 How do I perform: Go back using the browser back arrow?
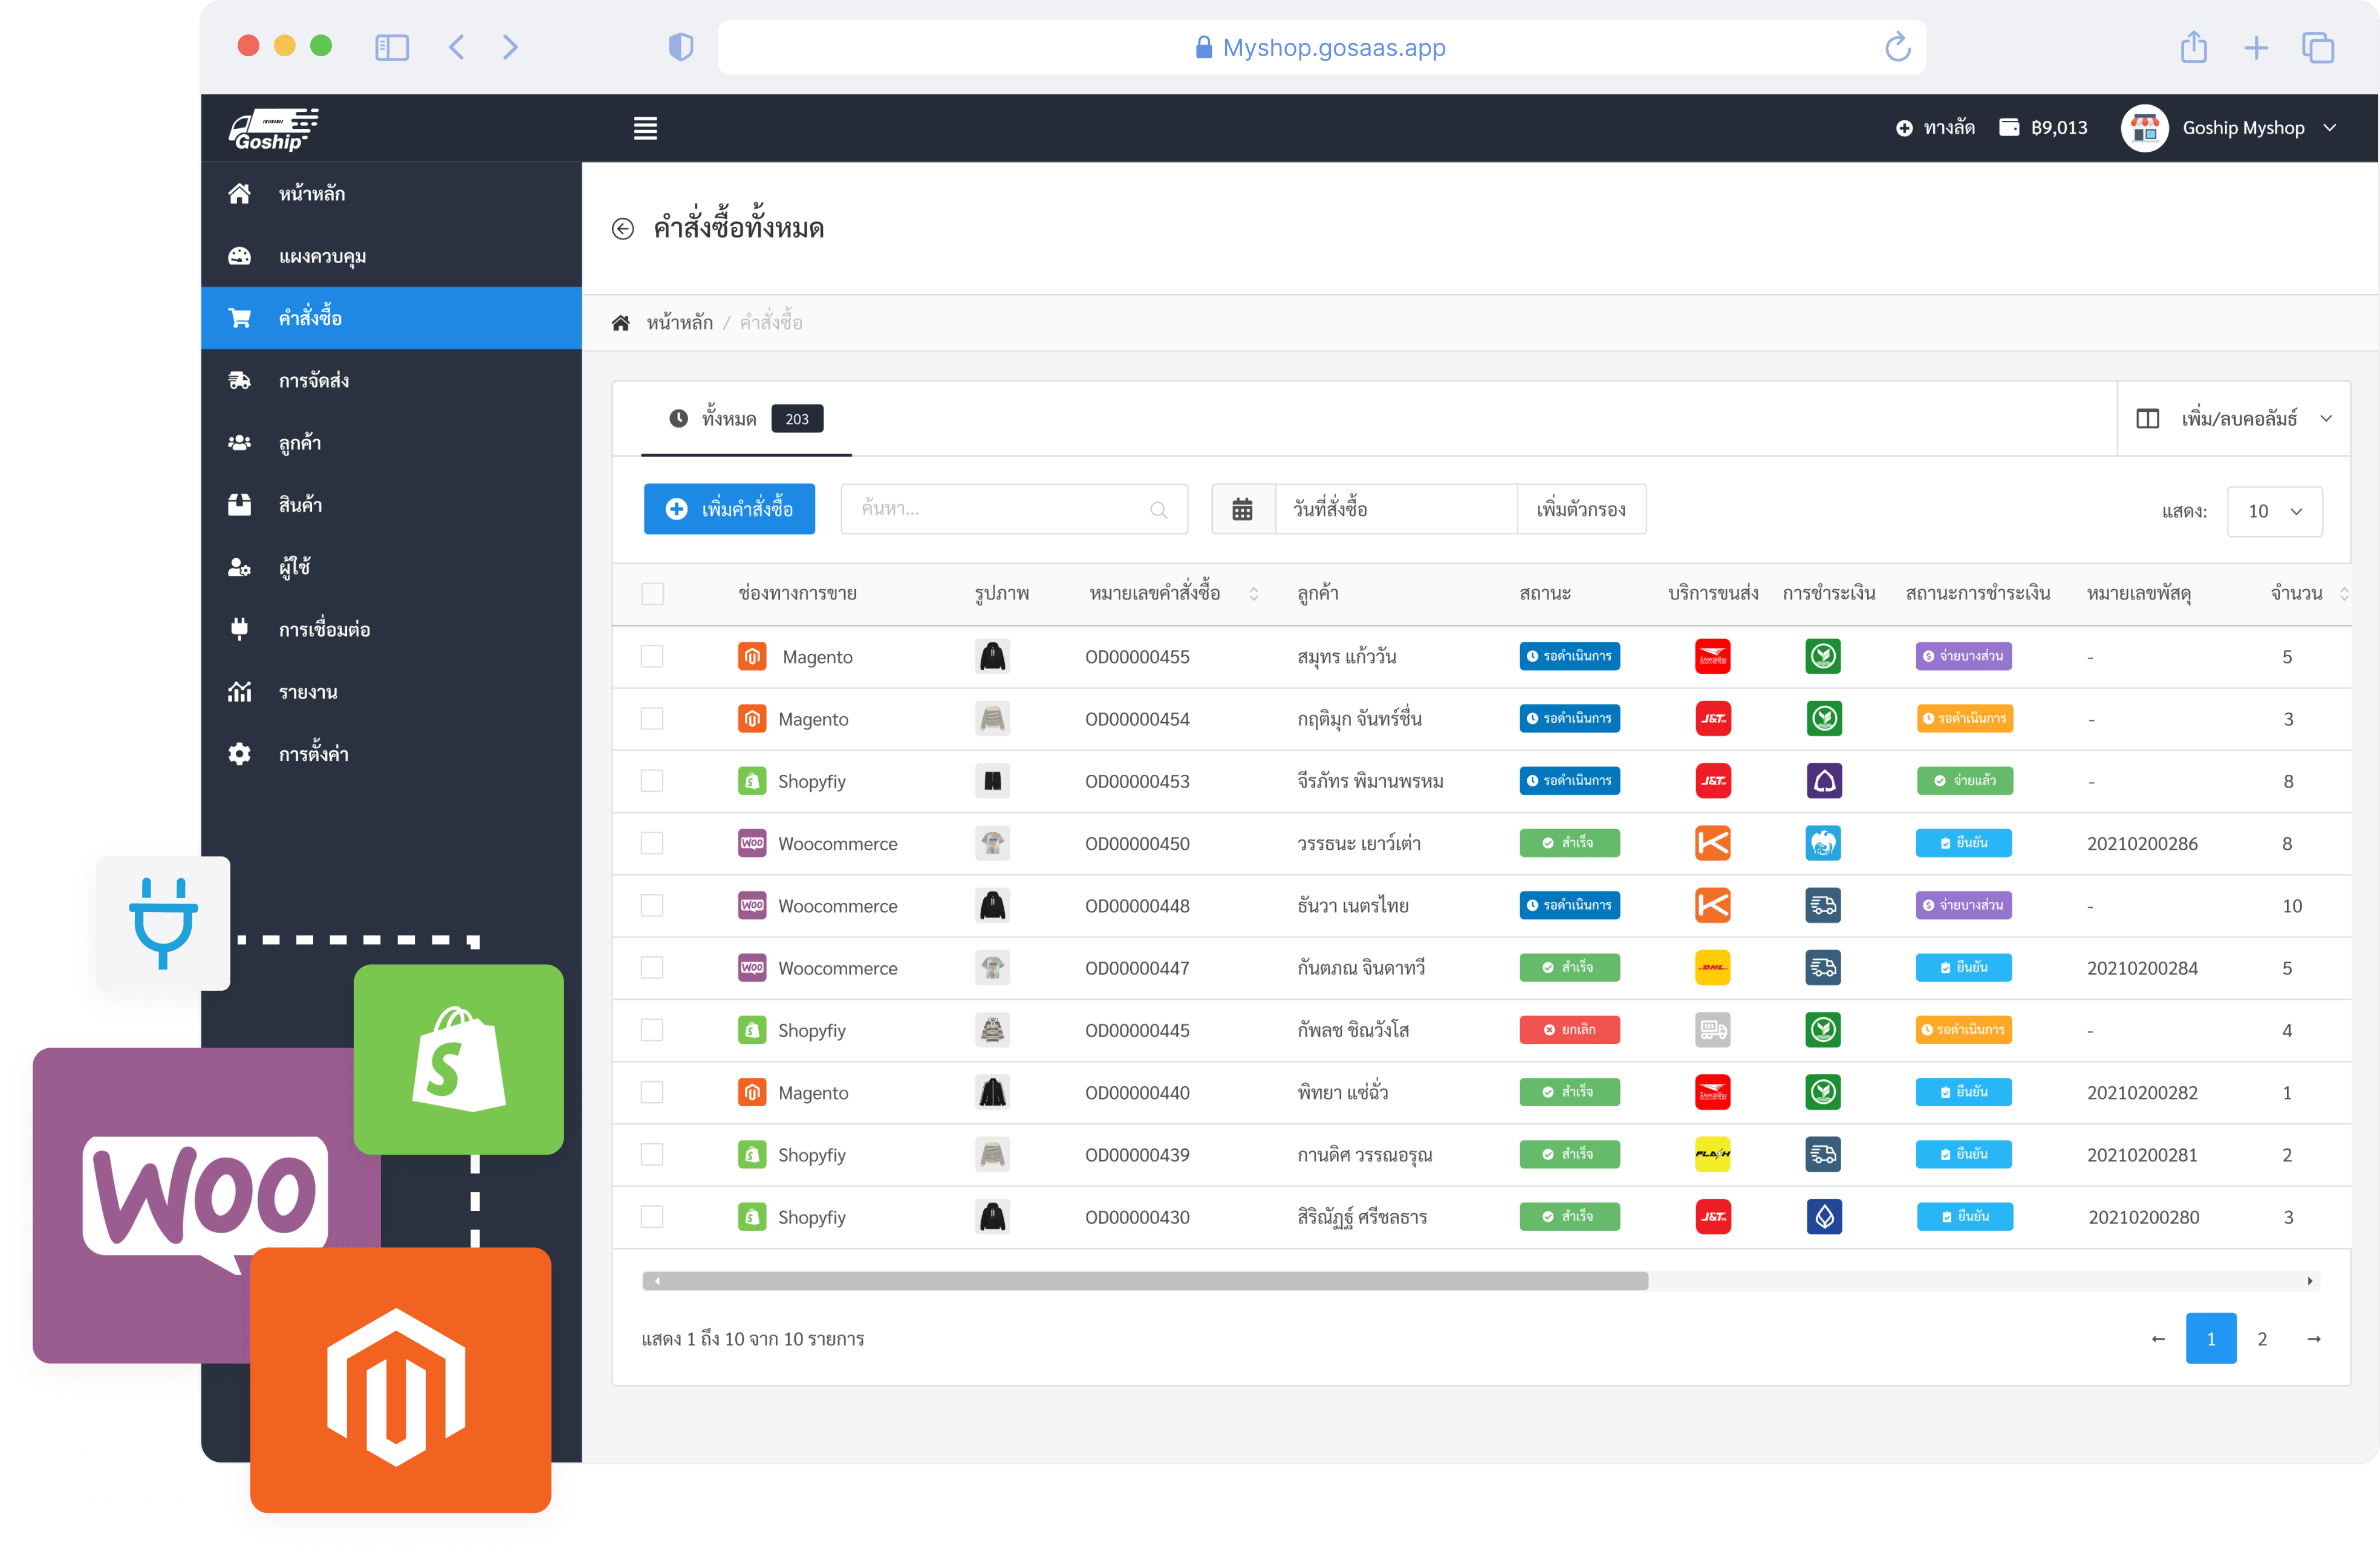[456, 47]
